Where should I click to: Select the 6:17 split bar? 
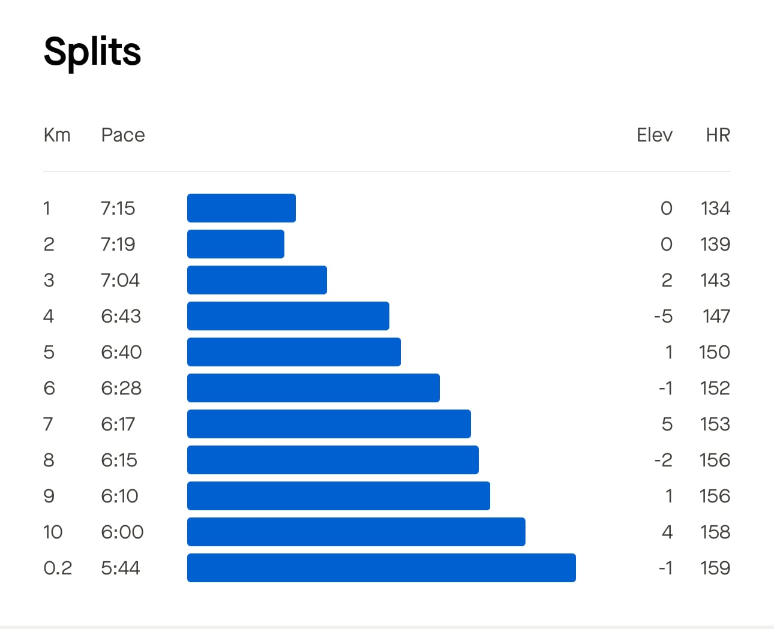329,424
